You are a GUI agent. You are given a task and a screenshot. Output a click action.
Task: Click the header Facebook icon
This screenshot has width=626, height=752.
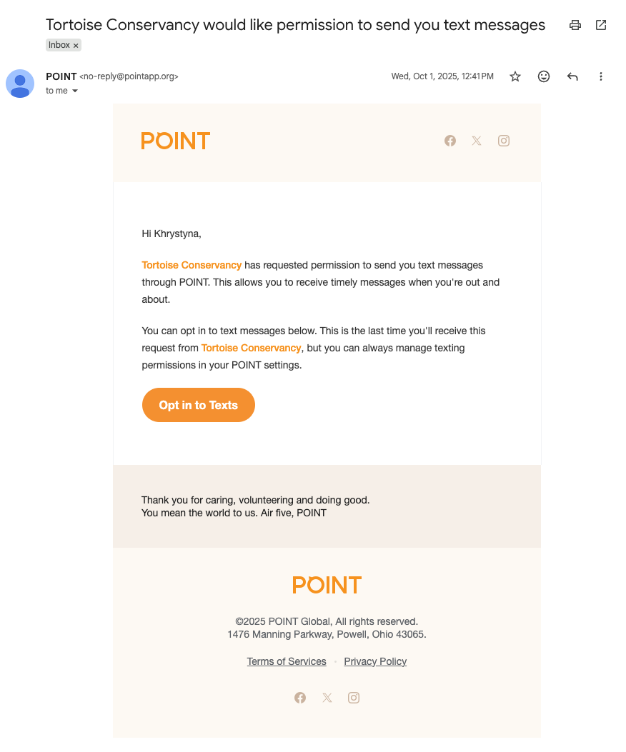click(x=450, y=141)
